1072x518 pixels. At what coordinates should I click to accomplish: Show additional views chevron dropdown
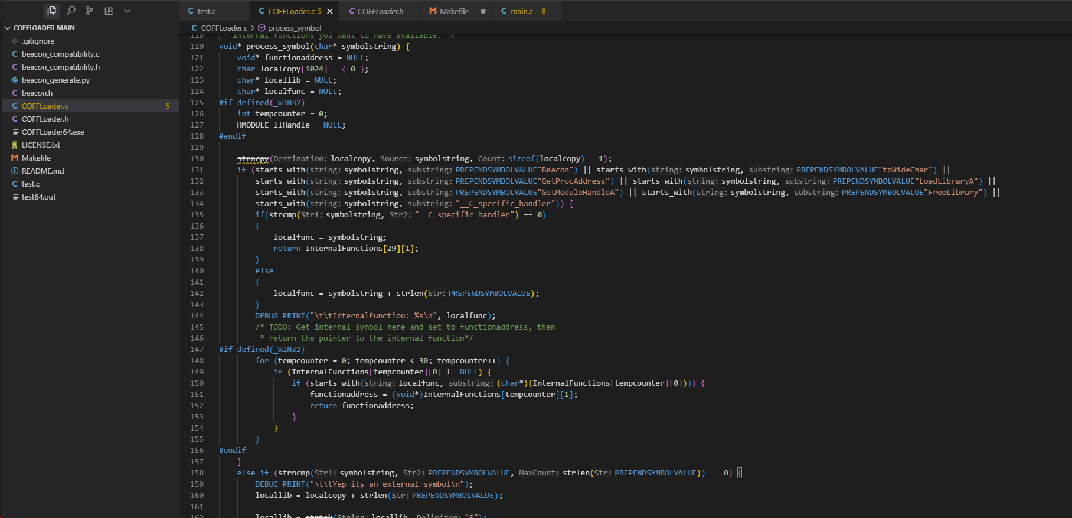(x=128, y=11)
